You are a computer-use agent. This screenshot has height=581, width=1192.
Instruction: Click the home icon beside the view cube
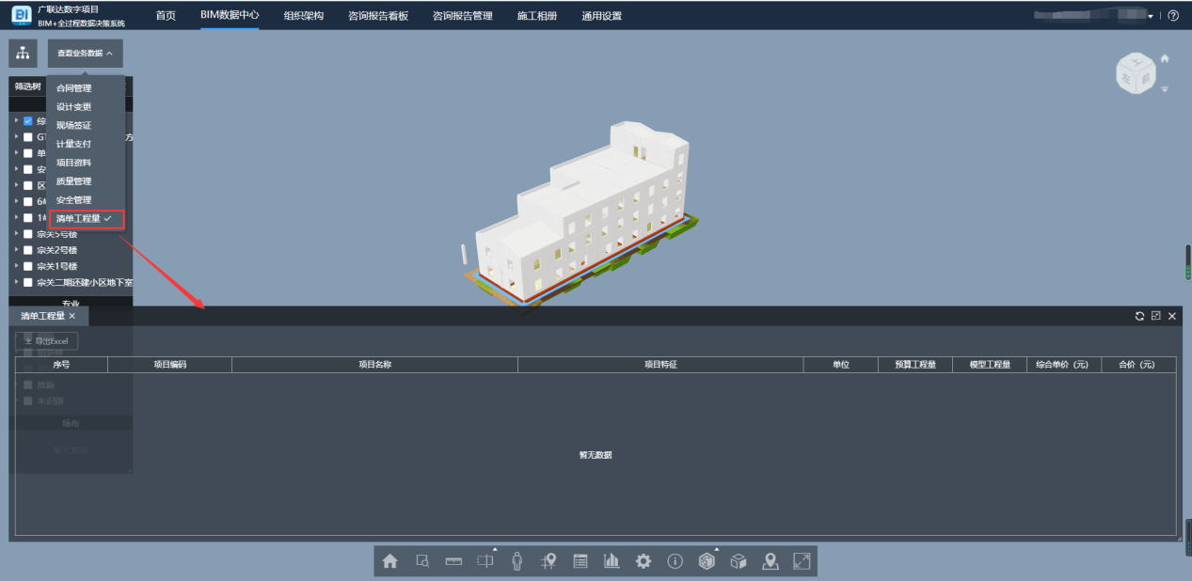pos(1165,58)
